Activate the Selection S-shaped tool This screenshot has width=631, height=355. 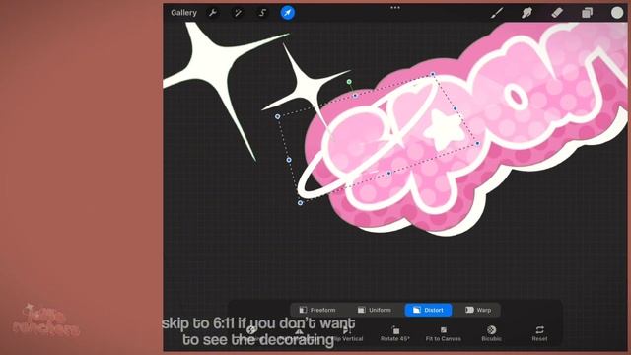(262, 13)
